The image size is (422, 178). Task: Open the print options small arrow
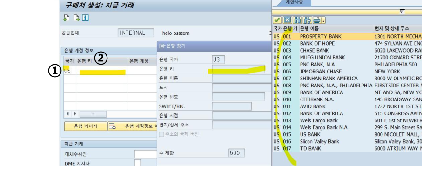(323, 20)
